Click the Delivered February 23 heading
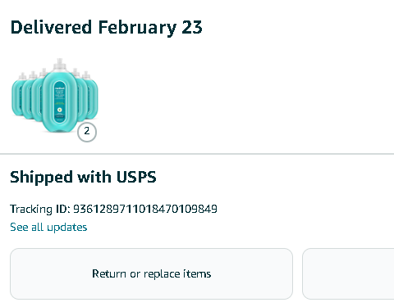 (x=106, y=28)
